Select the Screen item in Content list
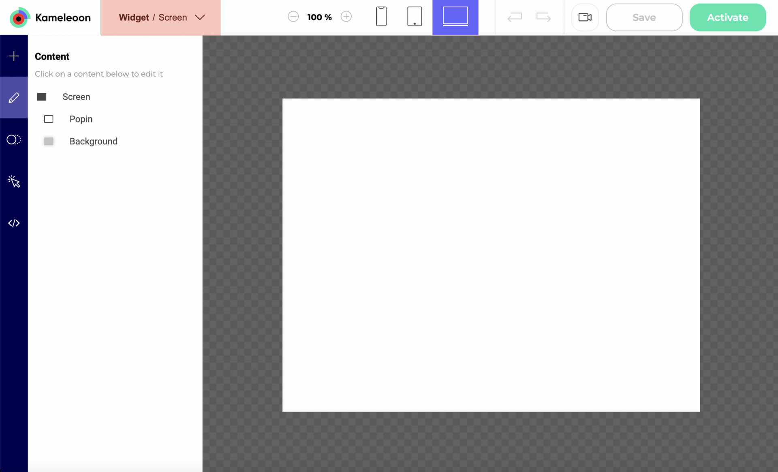Image resolution: width=778 pixels, height=472 pixels. point(76,97)
